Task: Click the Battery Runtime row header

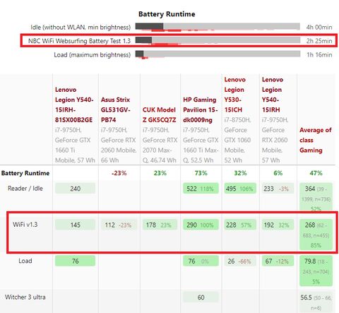Action: pyautogui.click(x=25, y=173)
